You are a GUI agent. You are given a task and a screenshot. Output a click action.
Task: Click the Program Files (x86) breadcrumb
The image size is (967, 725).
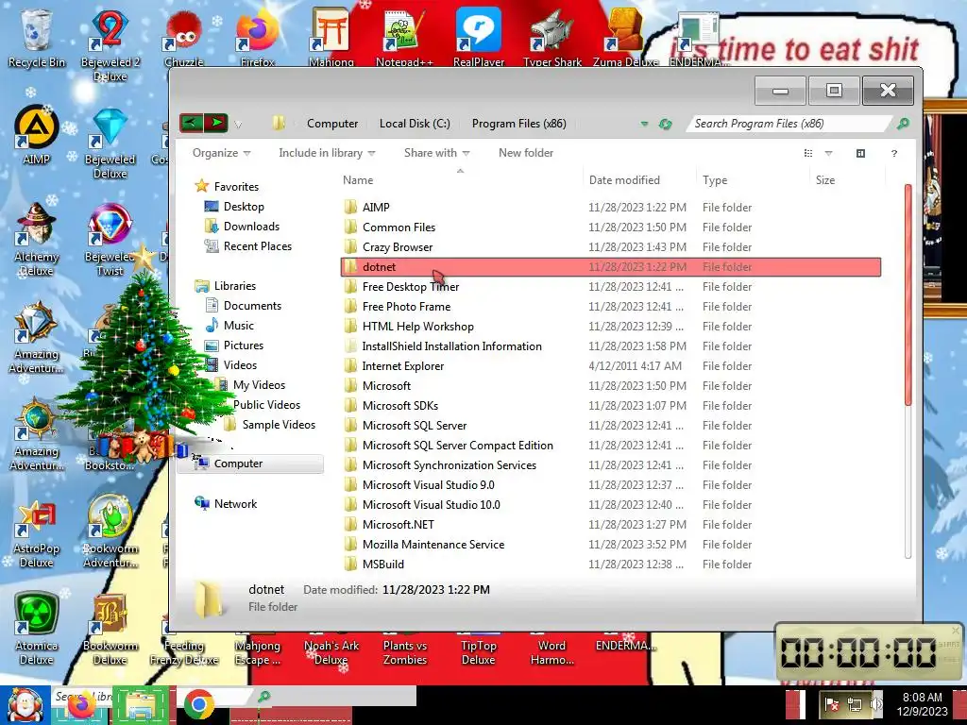pyautogui.click(x=518, y=124)
